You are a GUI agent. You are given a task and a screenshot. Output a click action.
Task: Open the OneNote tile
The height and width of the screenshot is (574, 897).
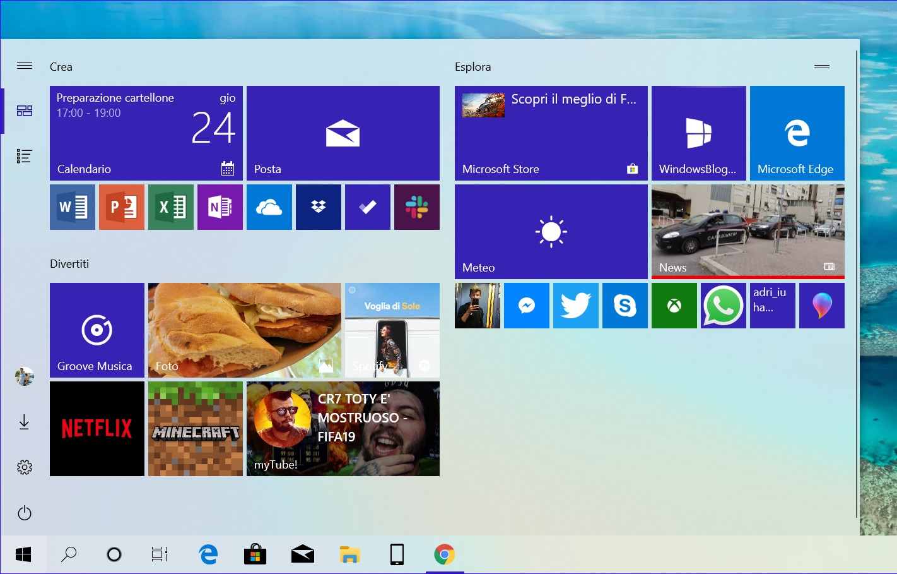coord(220,207)
